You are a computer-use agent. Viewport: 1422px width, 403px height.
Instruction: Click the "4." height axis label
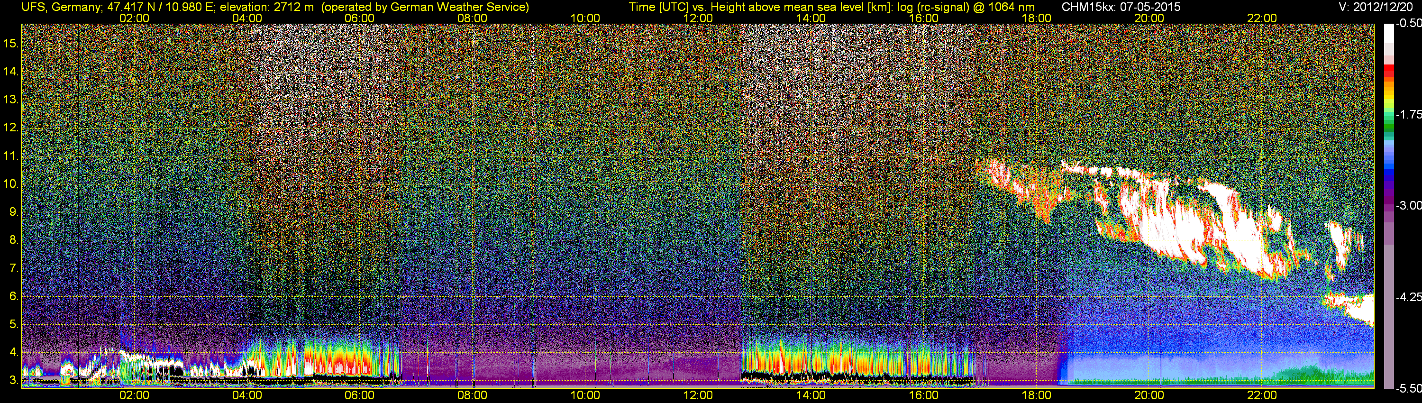tap(14, 352)
